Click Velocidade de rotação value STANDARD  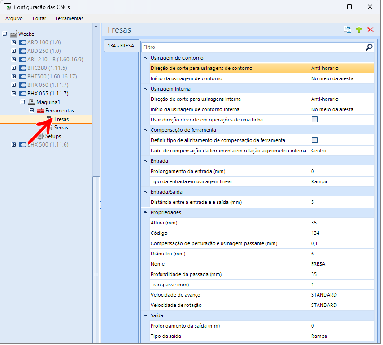tap(342, 305)
